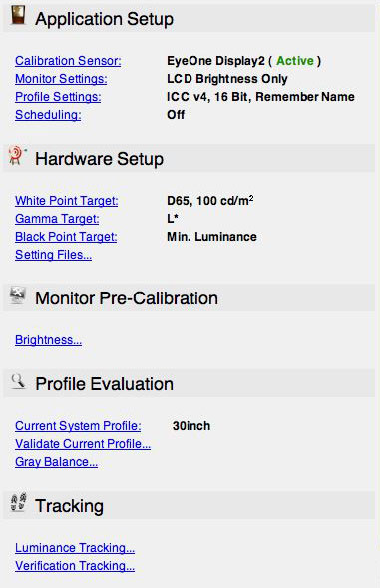380x588 pixels.
Task: Open Monitor Settings link
Action: [61, 79]
